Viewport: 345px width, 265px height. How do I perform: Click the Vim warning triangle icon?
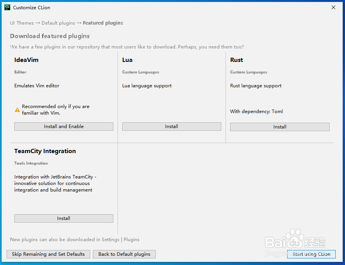[17, 110]
